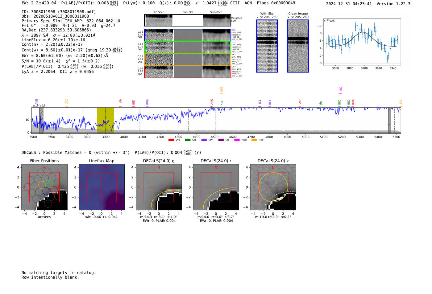Viewport: 432px width, 294px height.
Task: Click the 's/b: -0.46 +/- 0.041' caption
Action: coord(102,217)
